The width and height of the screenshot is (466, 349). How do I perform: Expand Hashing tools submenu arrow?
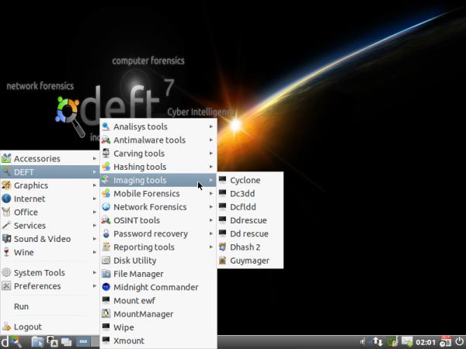211,167
